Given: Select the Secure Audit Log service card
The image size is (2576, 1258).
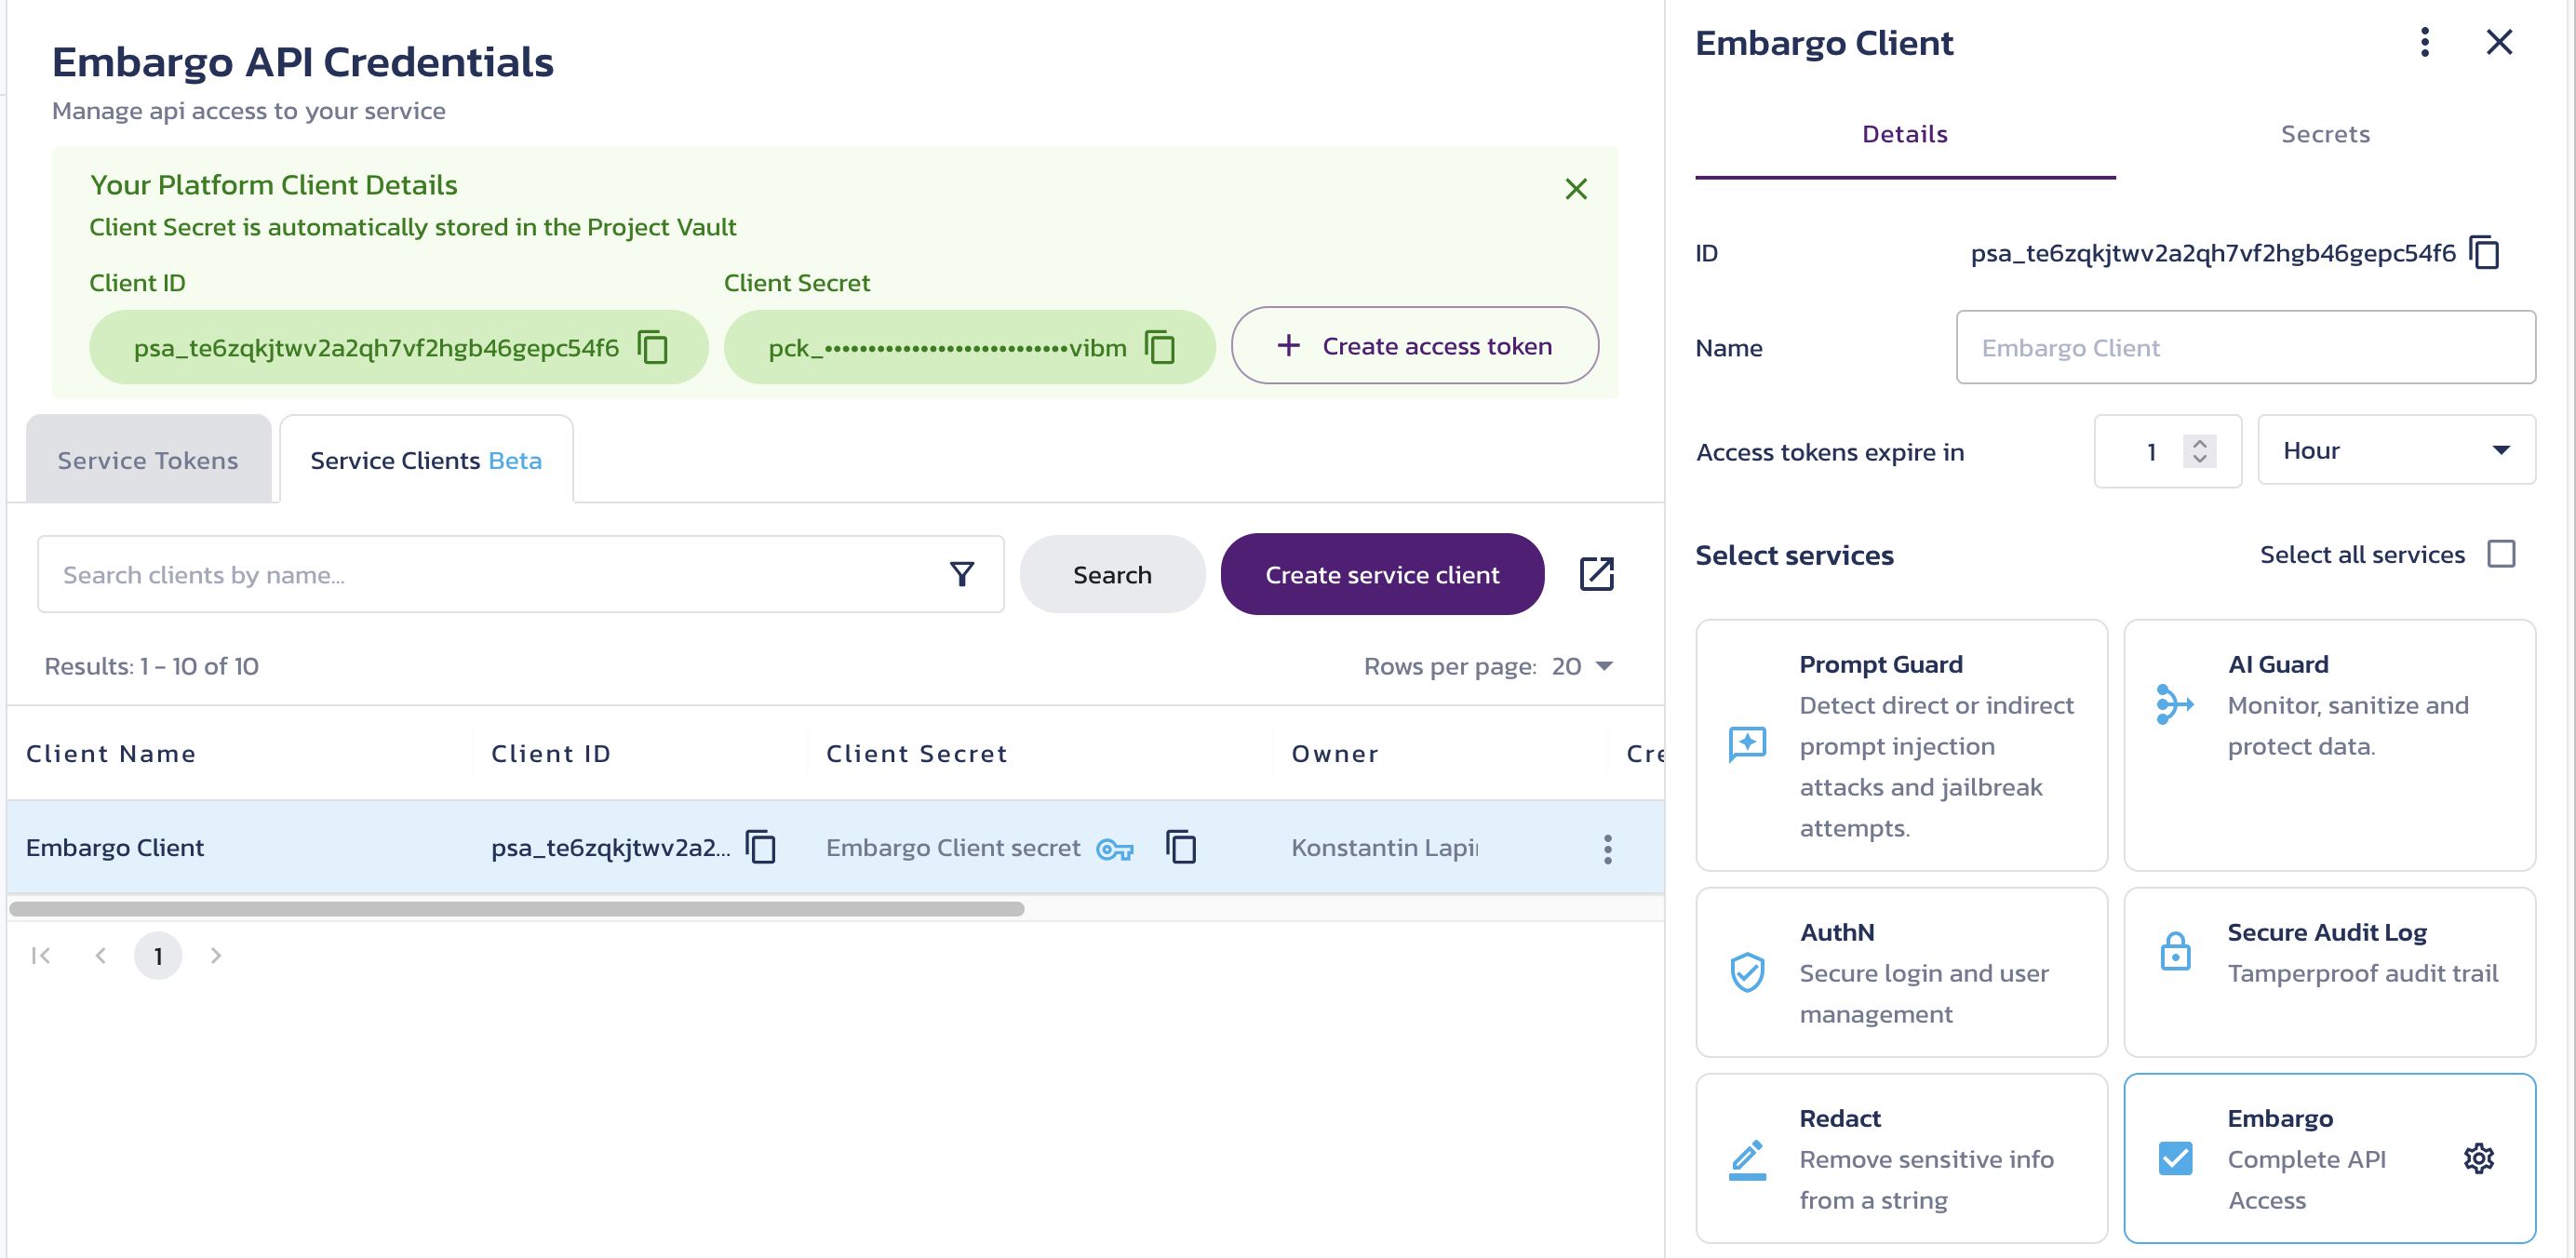Looking at the screenshot, I should tap(2329, 972).
